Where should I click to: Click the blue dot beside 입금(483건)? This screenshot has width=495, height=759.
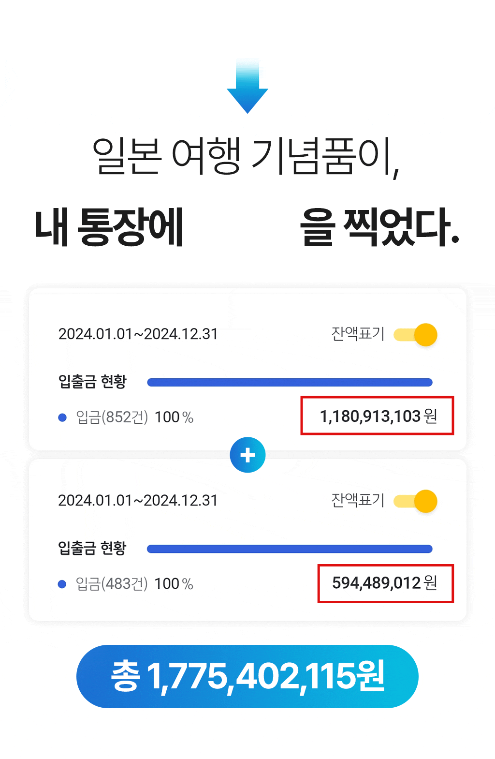(62, 584)
